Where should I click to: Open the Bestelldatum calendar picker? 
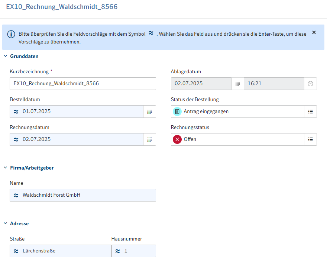(x=149, y=112)
